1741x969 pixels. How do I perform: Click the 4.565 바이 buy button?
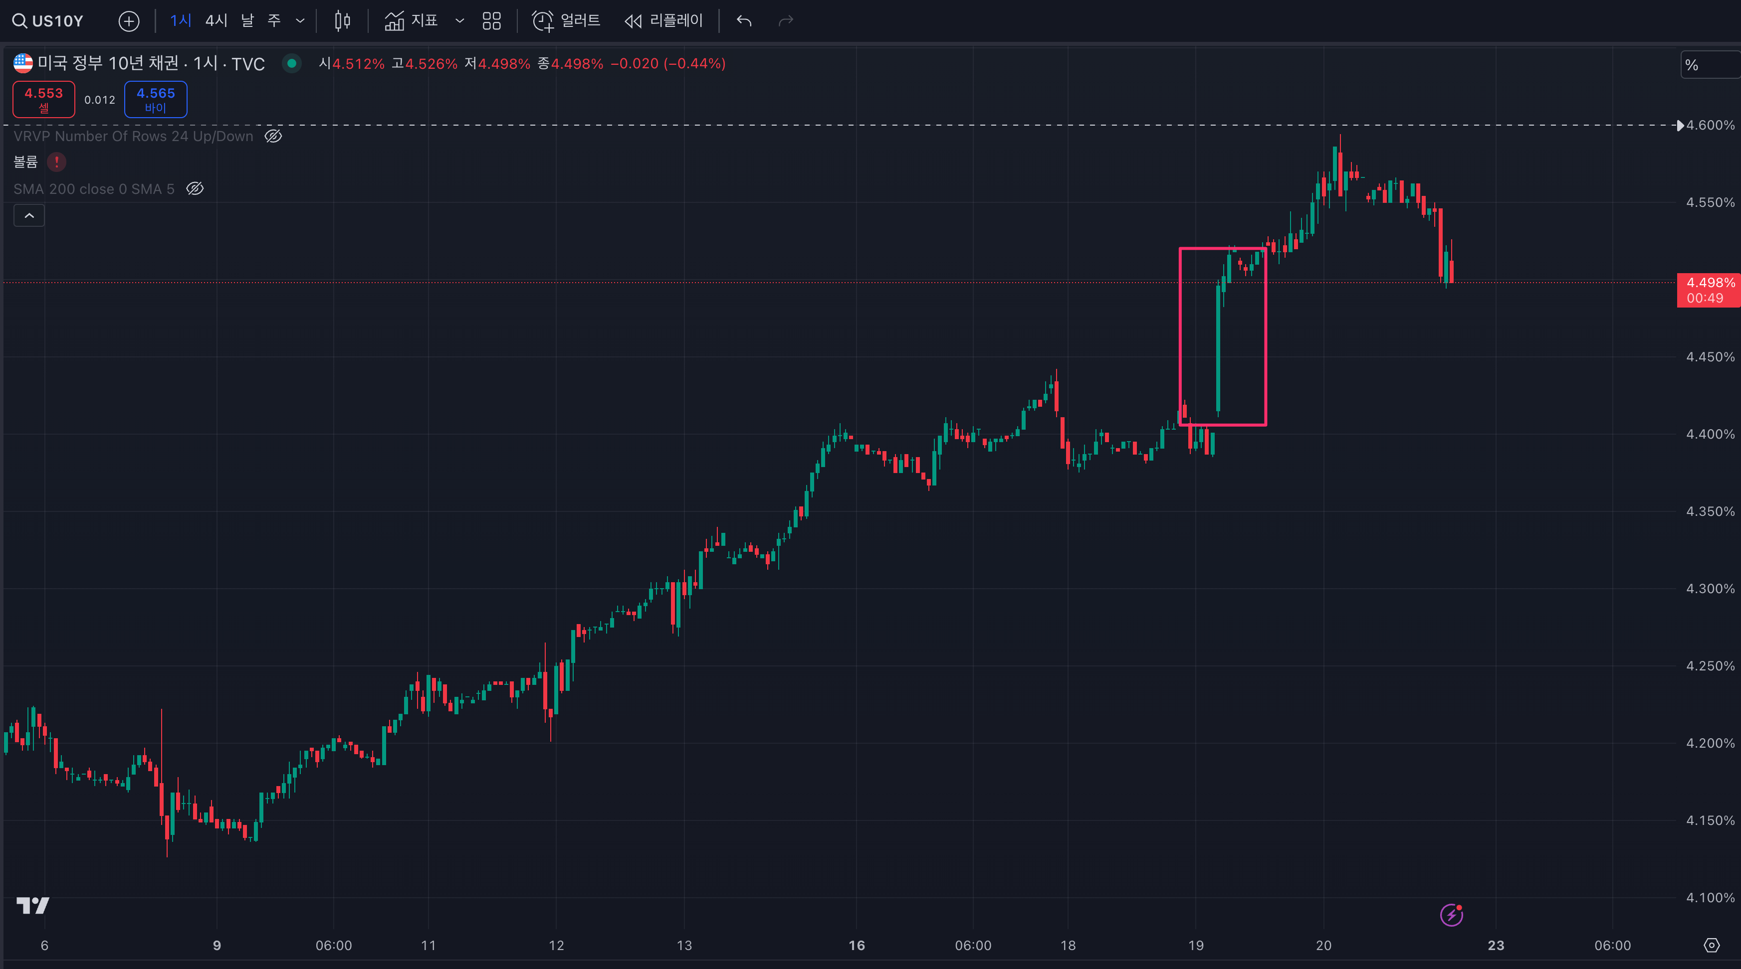tap(156, 99)
